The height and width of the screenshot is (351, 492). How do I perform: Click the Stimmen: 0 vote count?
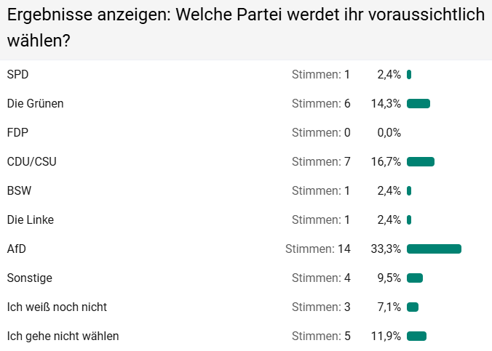click(321, 132)
